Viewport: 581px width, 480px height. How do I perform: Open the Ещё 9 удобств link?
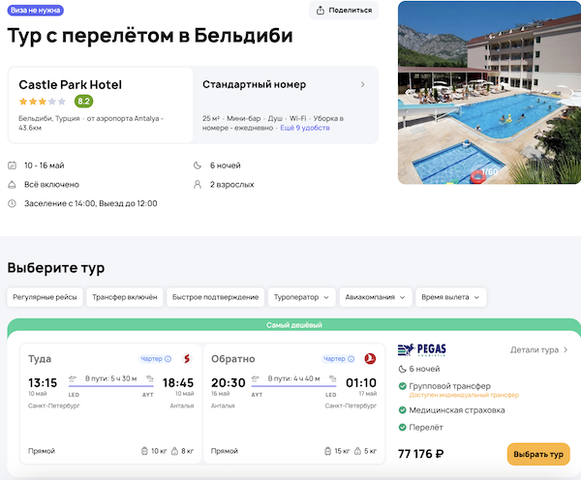click(303, 128)
